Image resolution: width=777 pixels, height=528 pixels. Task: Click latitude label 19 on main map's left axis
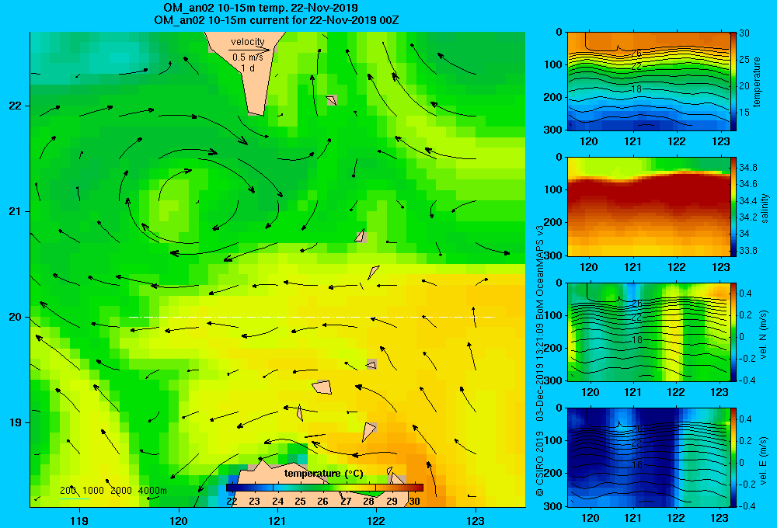coord(16,422)
